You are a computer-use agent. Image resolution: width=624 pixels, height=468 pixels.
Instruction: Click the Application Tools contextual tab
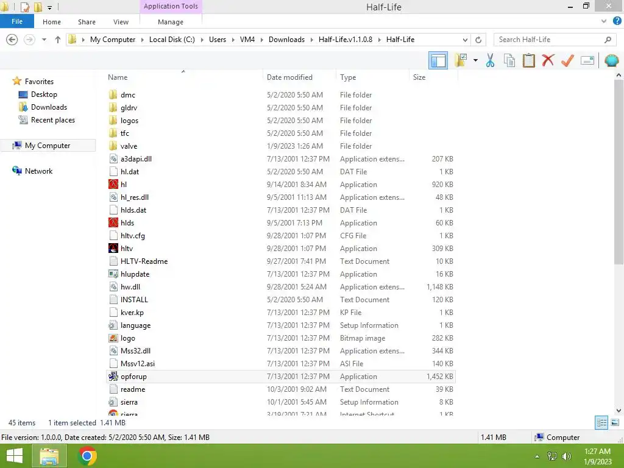click(x=171, y=6)
